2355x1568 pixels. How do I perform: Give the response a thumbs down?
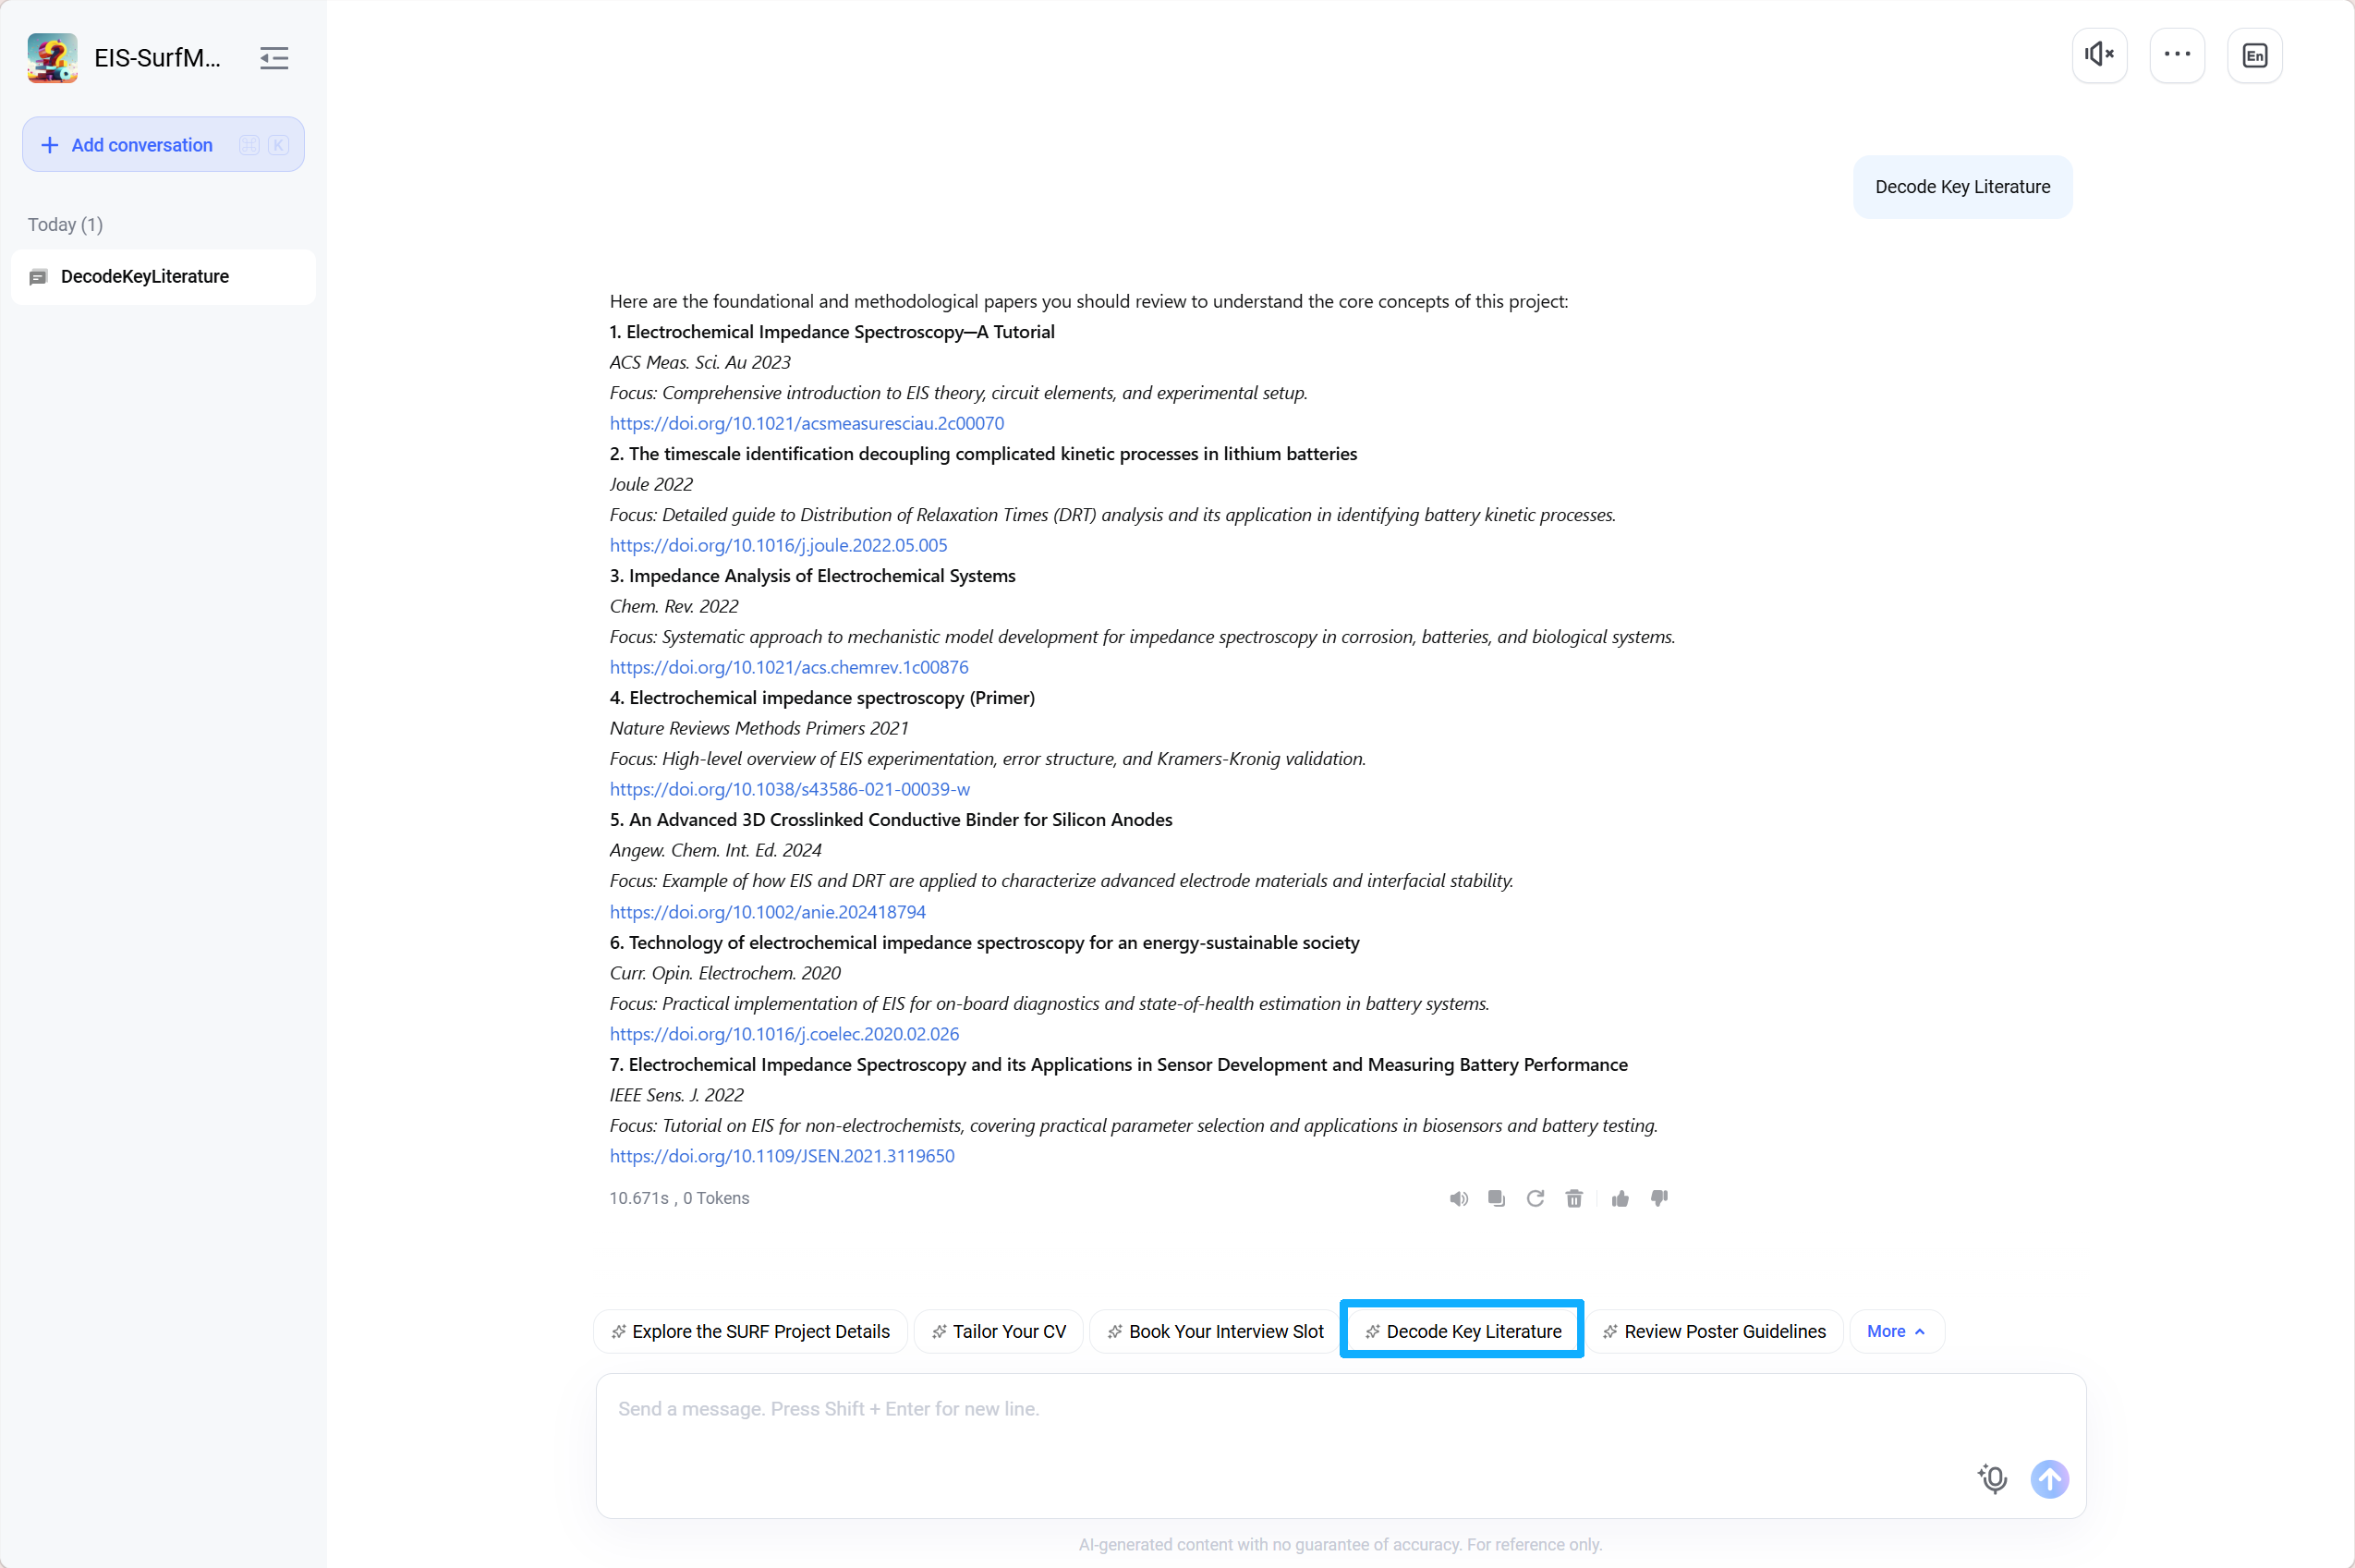coord(1659,1198)
